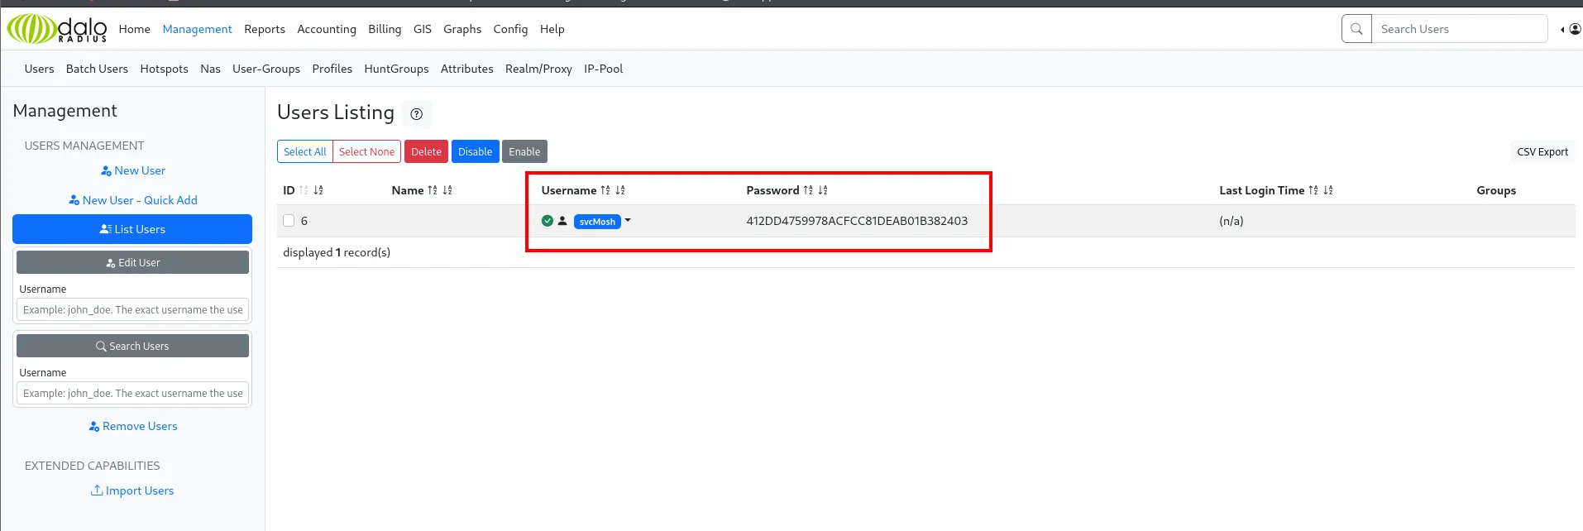Open the Remove Users link
This screenshot has height=531, width=1583.
pyautogui.click(x=132, y=426)
